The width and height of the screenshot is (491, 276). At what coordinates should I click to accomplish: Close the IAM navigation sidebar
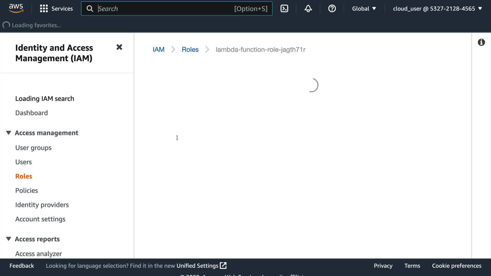(119, 47)
